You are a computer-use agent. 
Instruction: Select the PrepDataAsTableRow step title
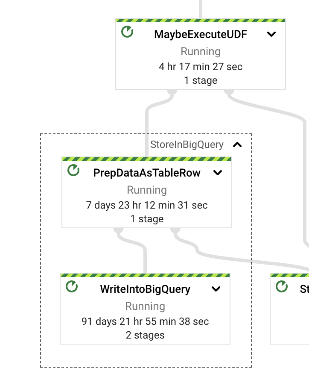(147, 173)
